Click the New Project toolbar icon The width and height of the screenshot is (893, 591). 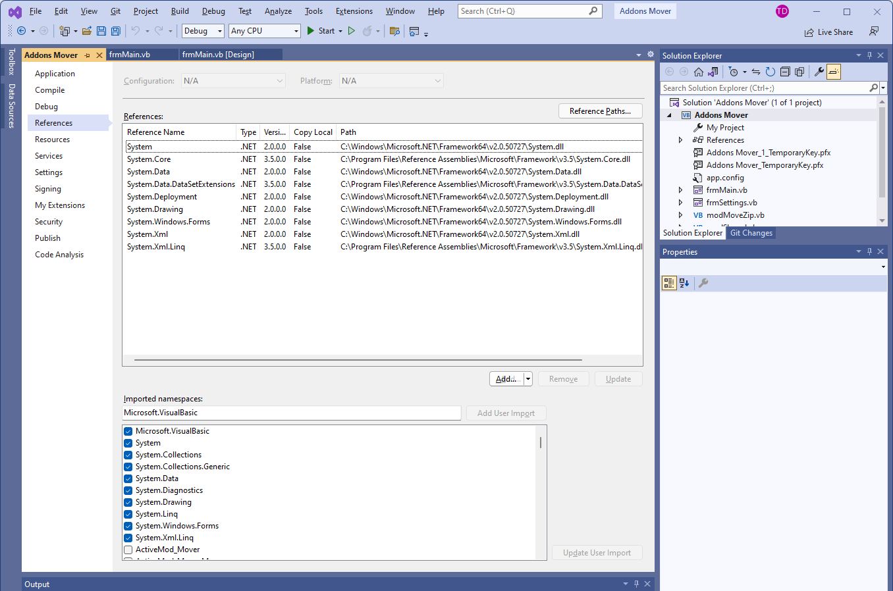(65, 31)
